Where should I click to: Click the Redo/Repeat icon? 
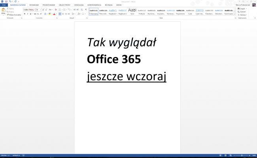click(15, 2)
